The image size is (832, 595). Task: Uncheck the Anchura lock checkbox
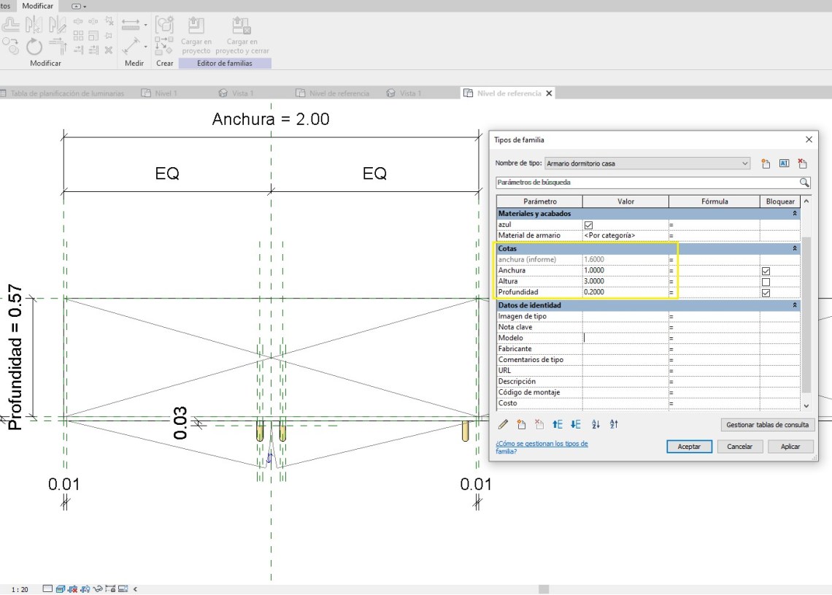[766, 271]
